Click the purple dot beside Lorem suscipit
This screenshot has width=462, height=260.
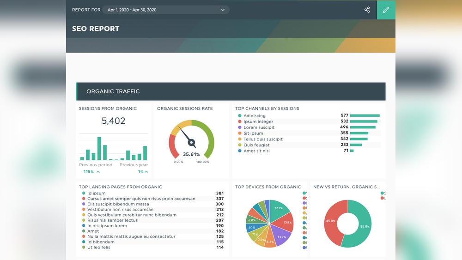(240, 127)
